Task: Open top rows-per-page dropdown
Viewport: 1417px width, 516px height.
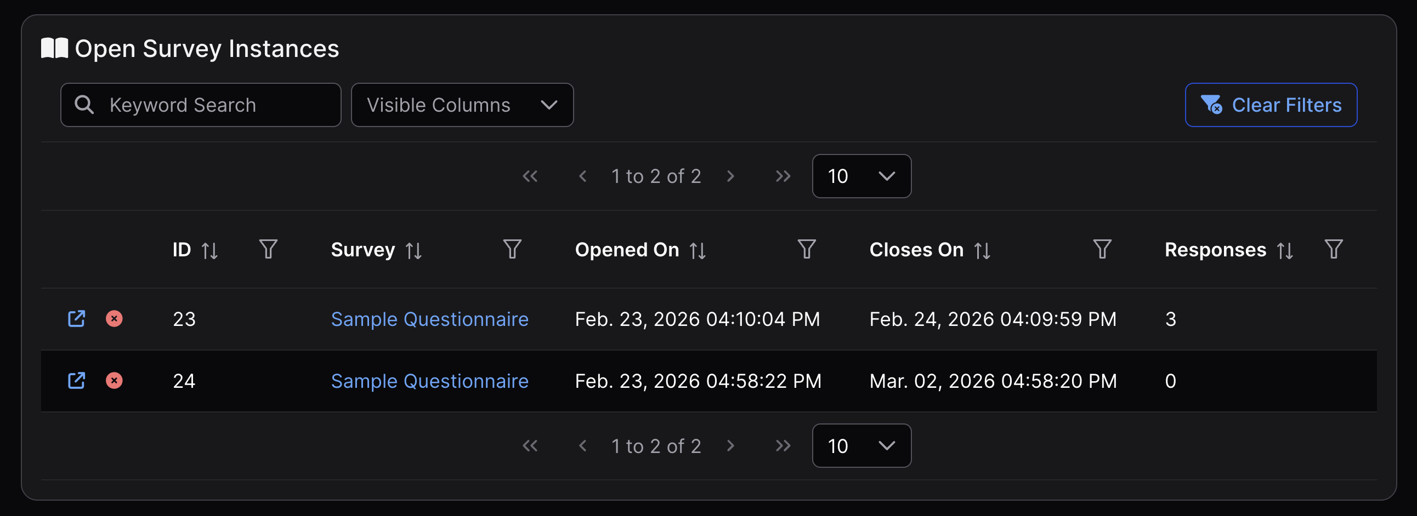Action: point(861,176)
